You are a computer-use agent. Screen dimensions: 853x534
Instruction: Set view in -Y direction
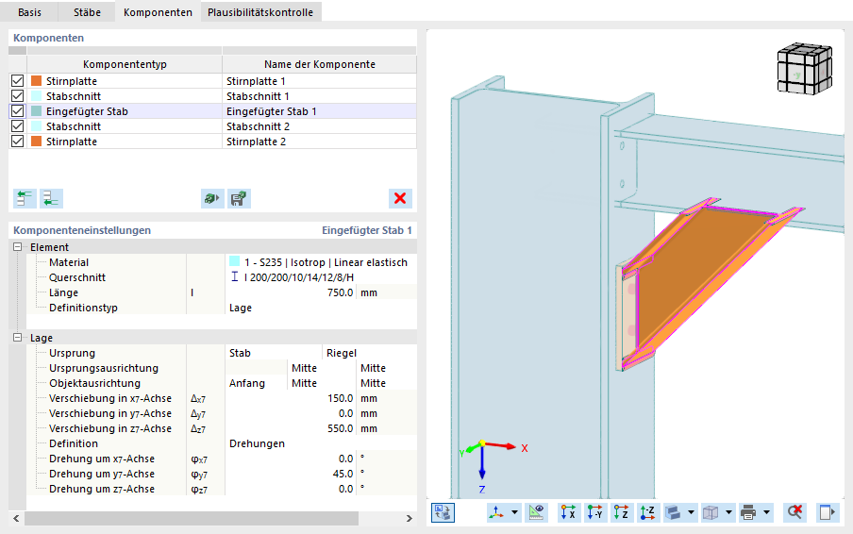[x=595, y=512]
